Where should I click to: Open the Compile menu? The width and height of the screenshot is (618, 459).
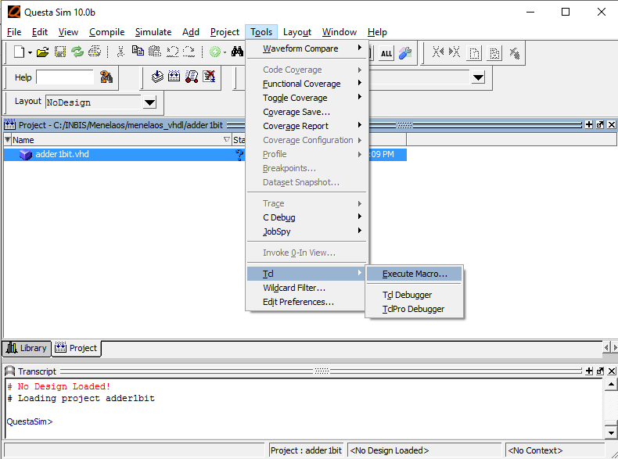click(x=107, y=32)
